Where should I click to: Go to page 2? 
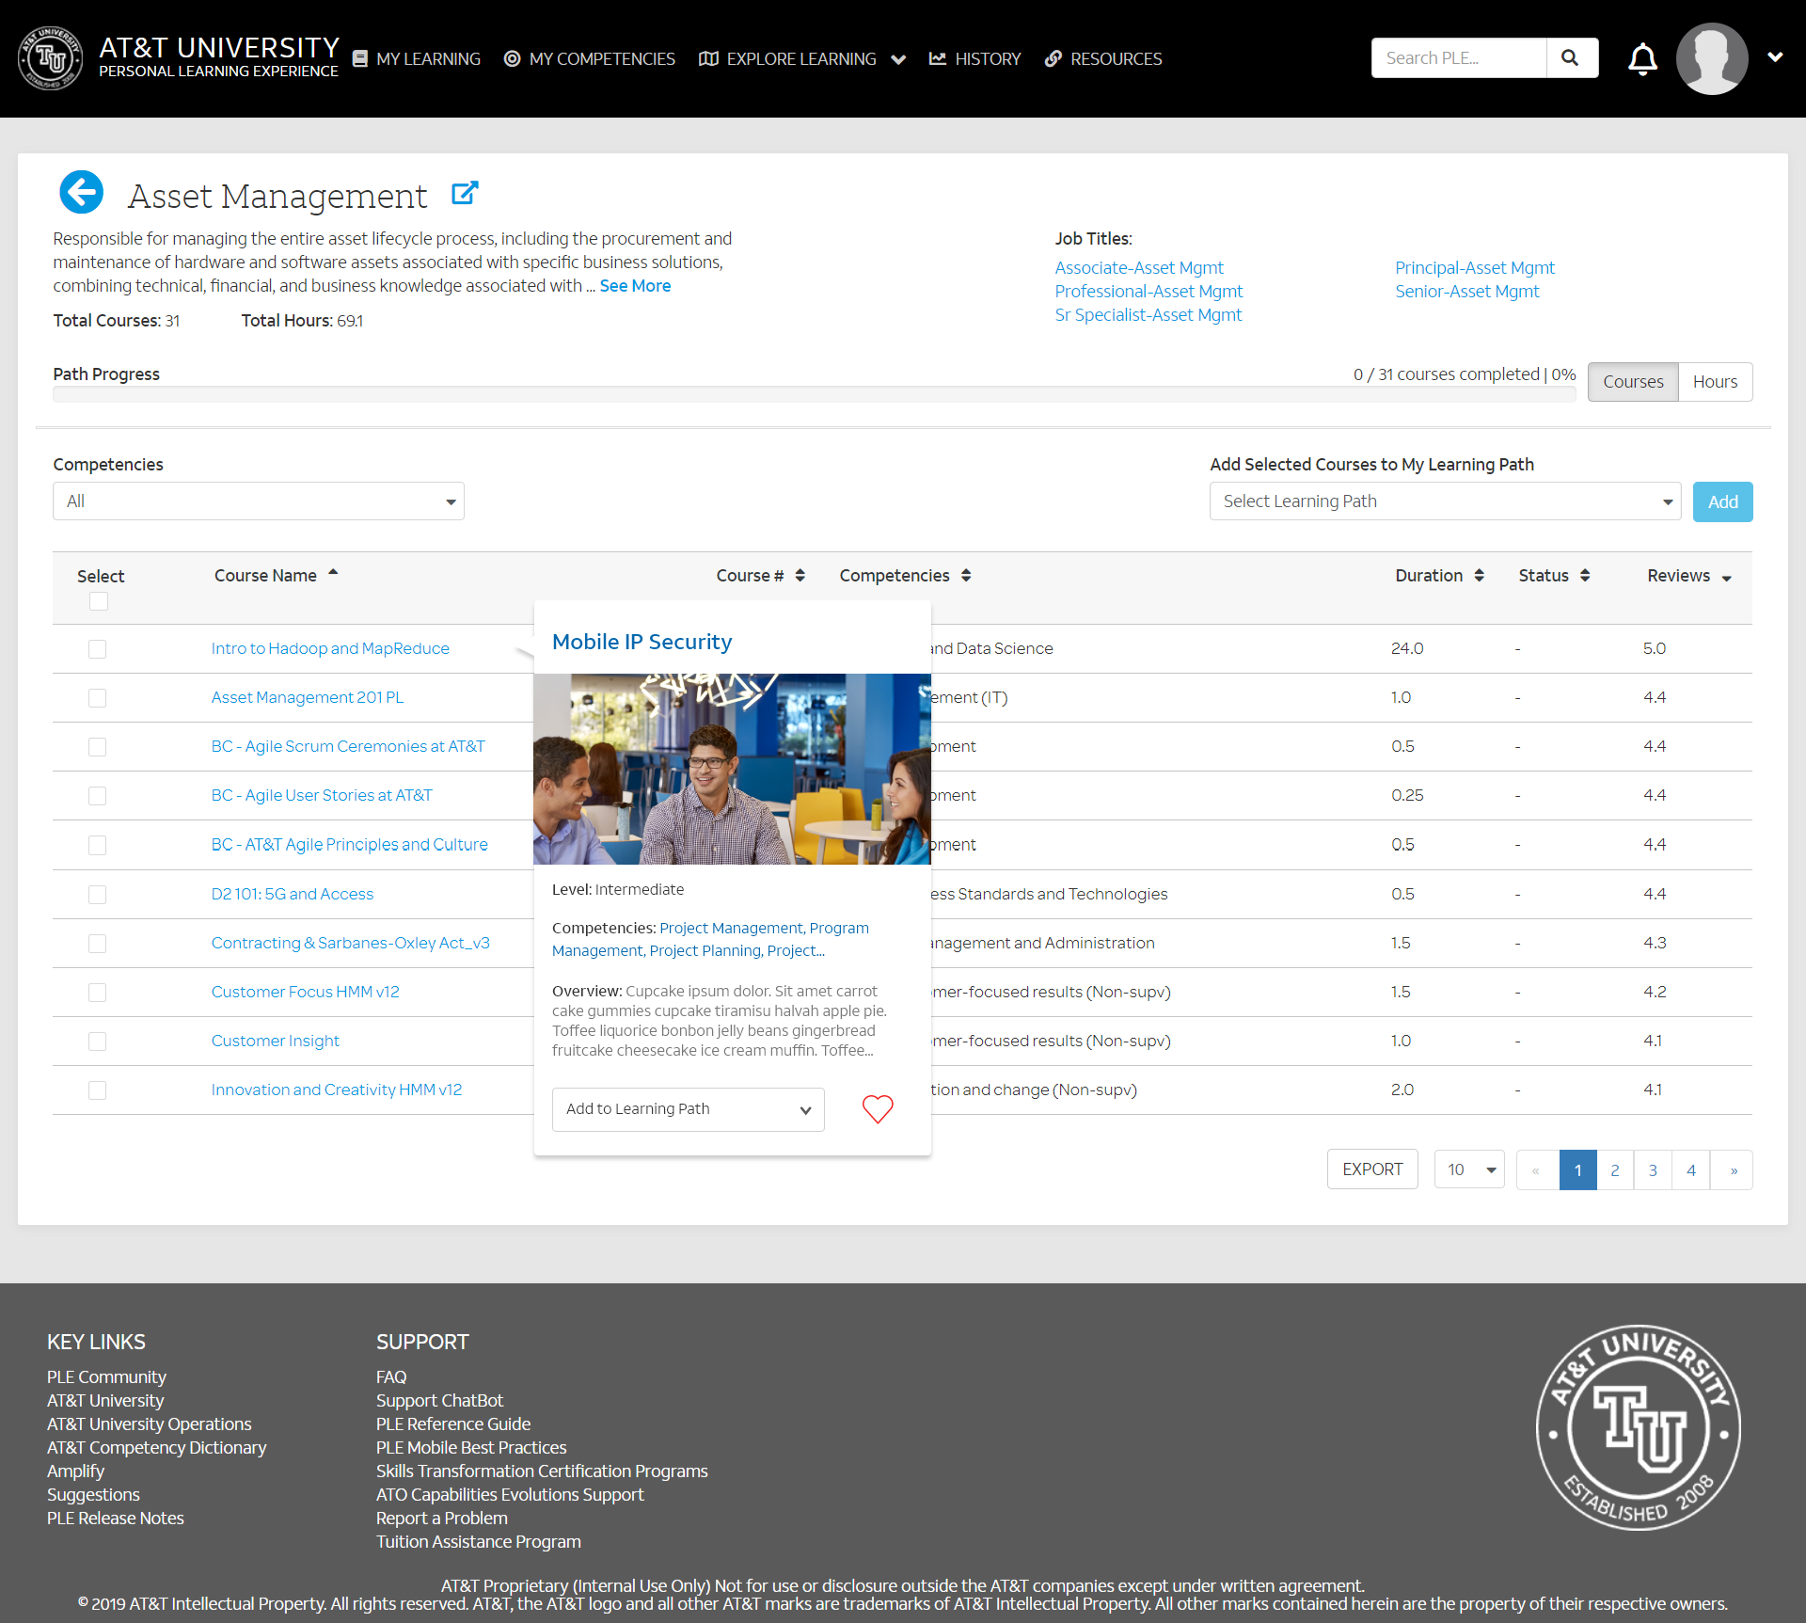pyautogui.click(x=1615, y=1170)
